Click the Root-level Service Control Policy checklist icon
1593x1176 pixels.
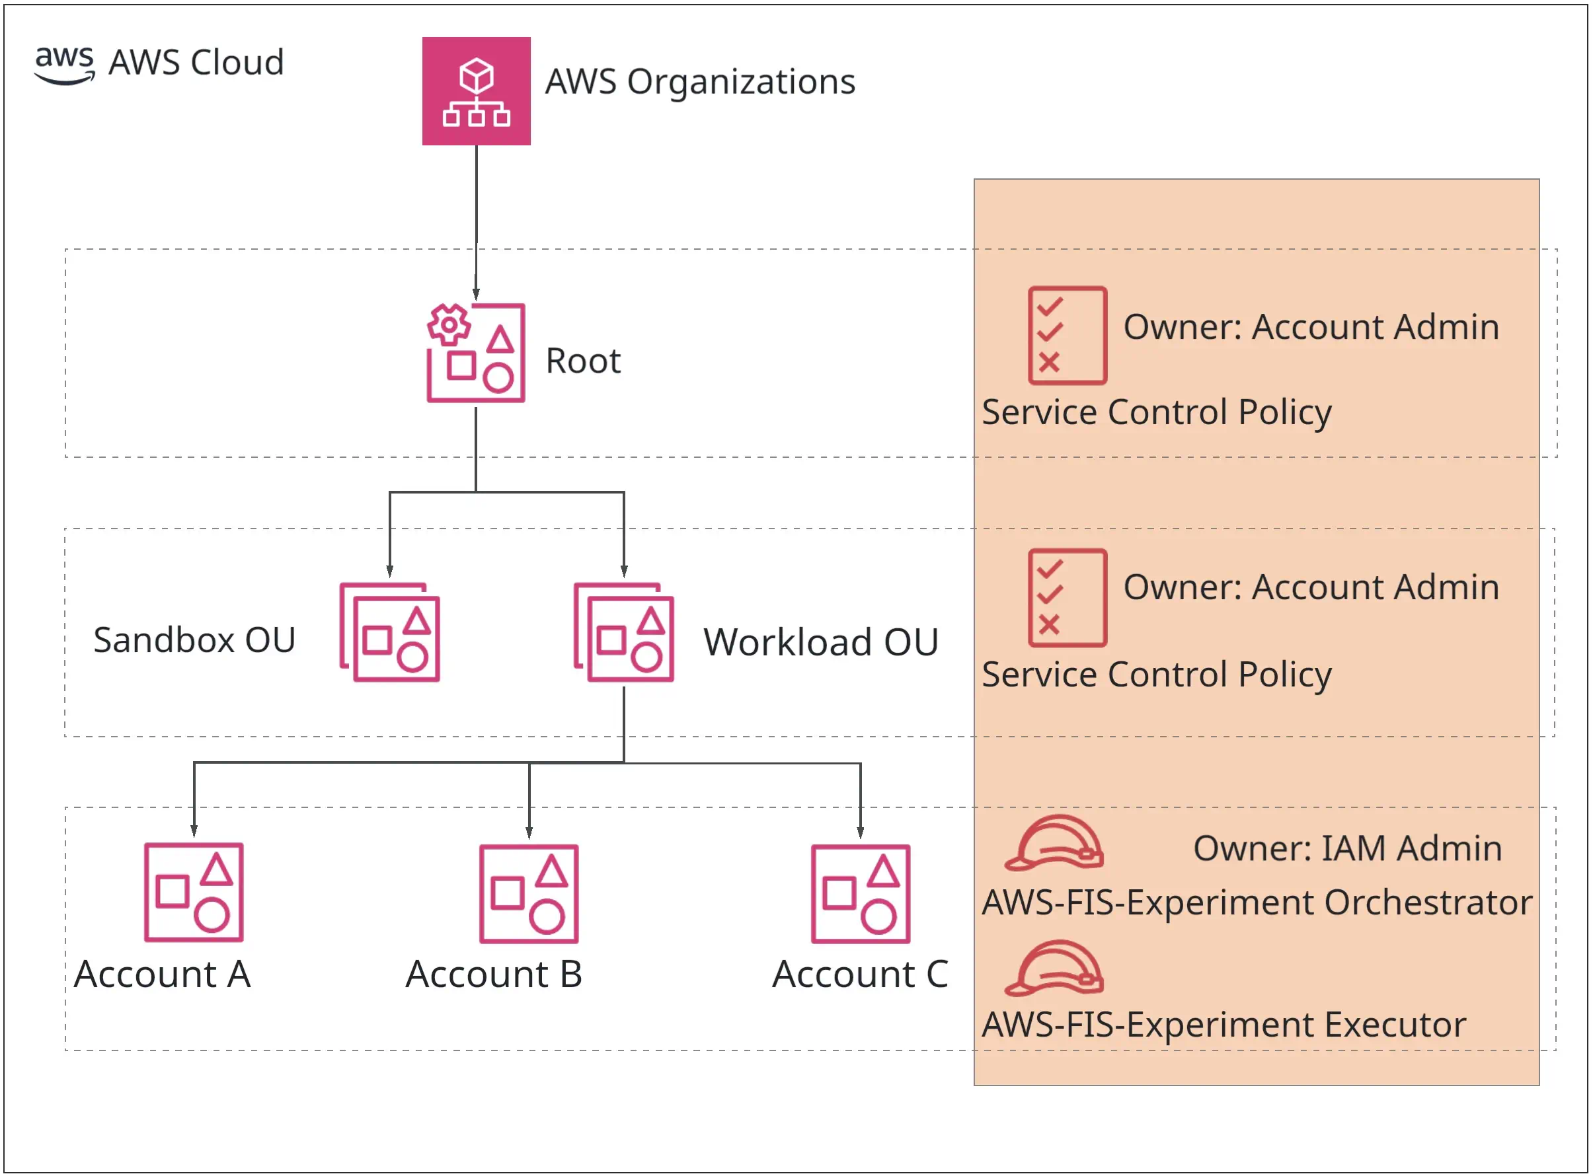click(1068, 335)
